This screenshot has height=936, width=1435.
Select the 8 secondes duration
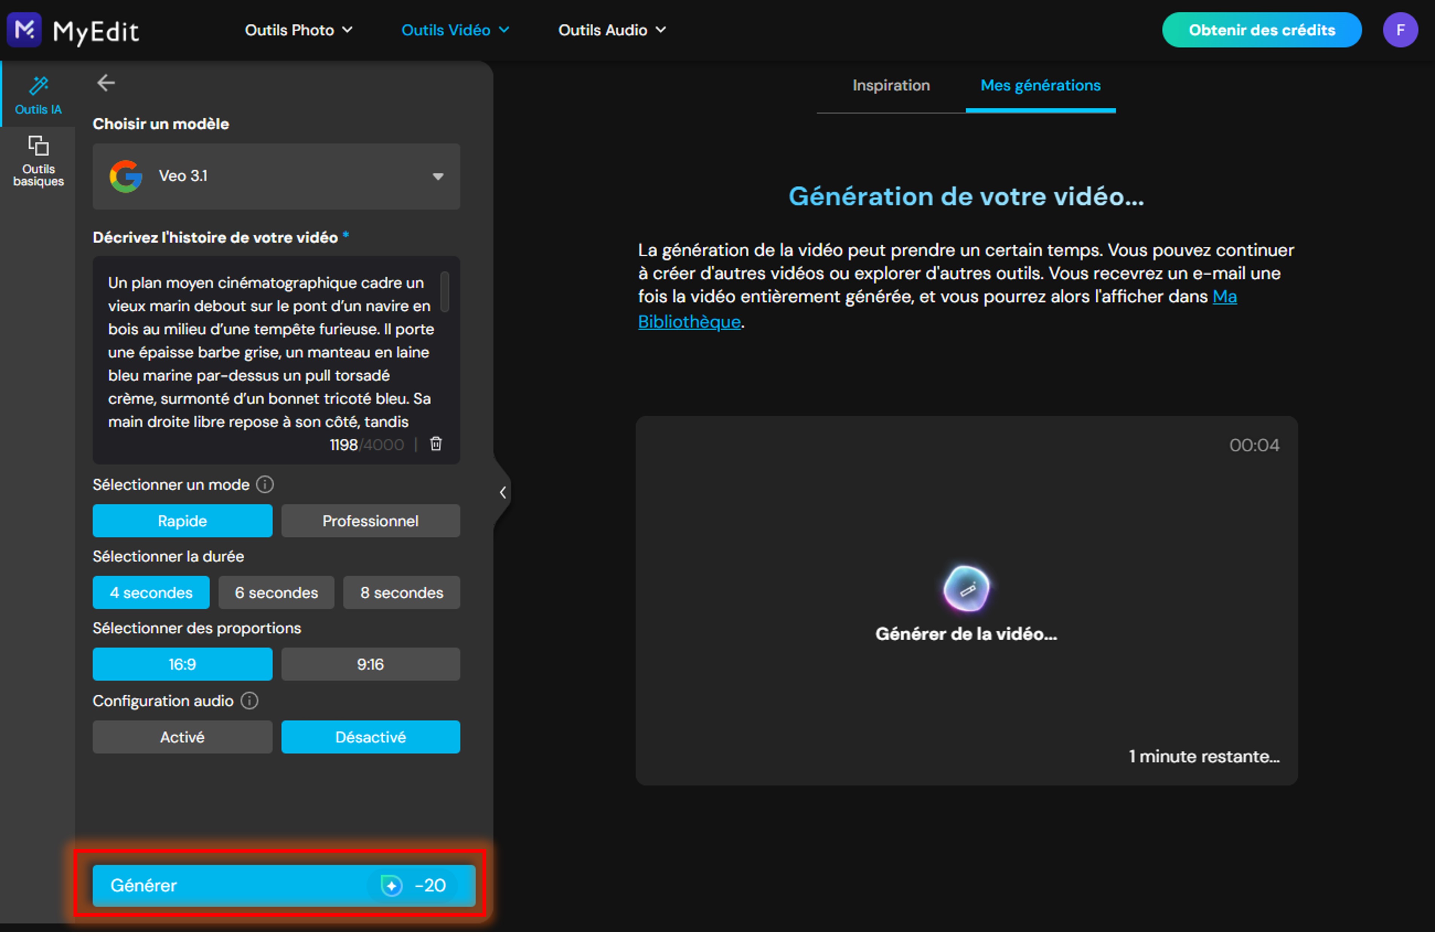pos(401,592)
